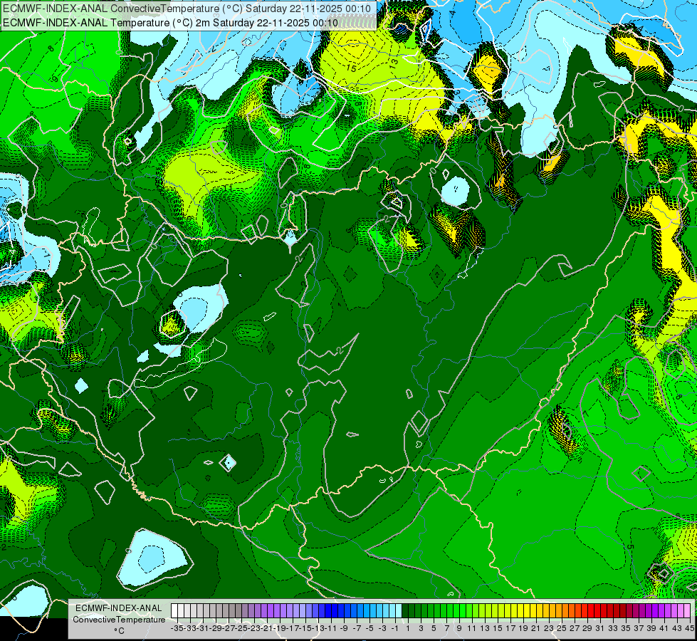Click the -35 value in the legend scale
Image resolution: width=697 pixels, height=641 pixels.
click(x=177, y=628)
